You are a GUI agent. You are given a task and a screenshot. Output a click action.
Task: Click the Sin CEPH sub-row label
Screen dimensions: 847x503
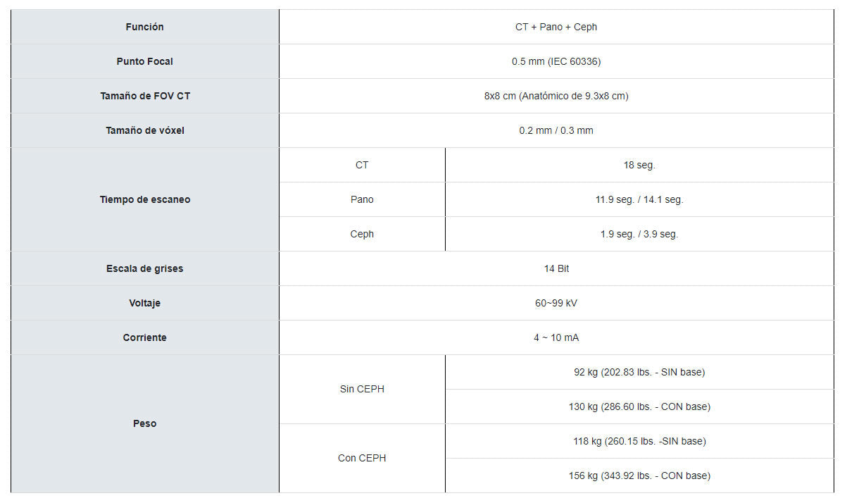[x=362, y=389]
